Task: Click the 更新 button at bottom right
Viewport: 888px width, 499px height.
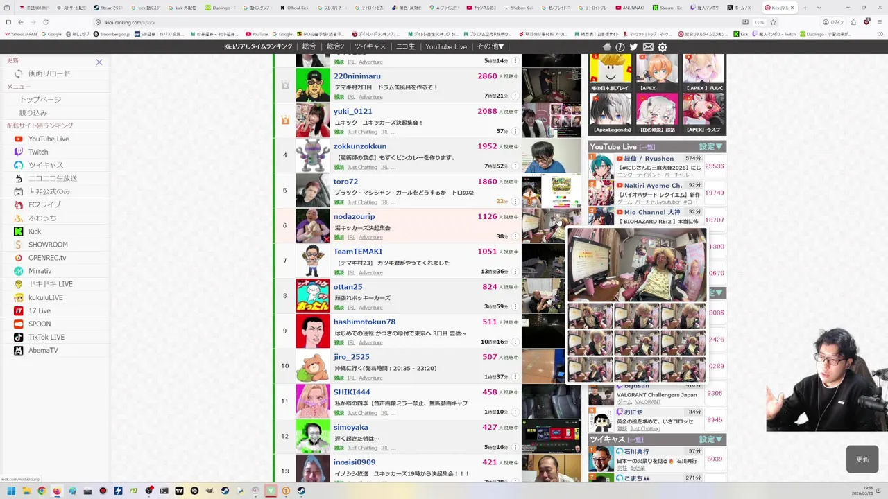Action: 862,459
